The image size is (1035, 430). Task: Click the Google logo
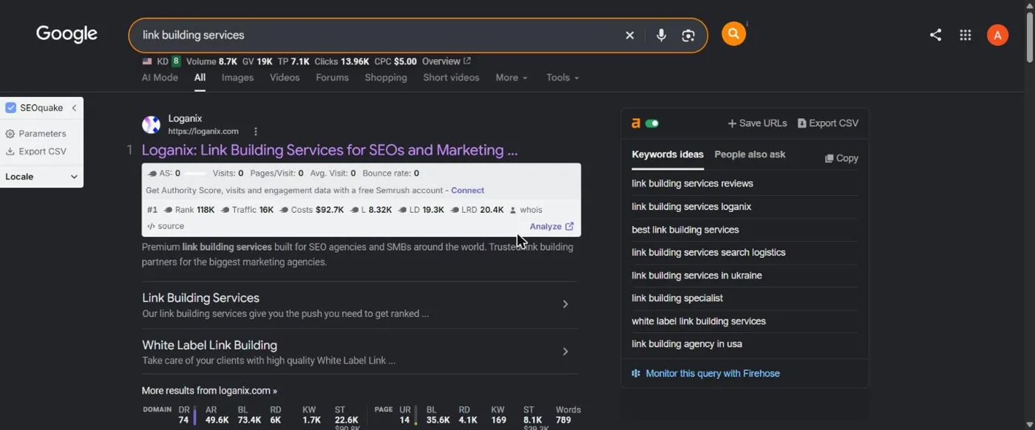(x=67, y=35)
